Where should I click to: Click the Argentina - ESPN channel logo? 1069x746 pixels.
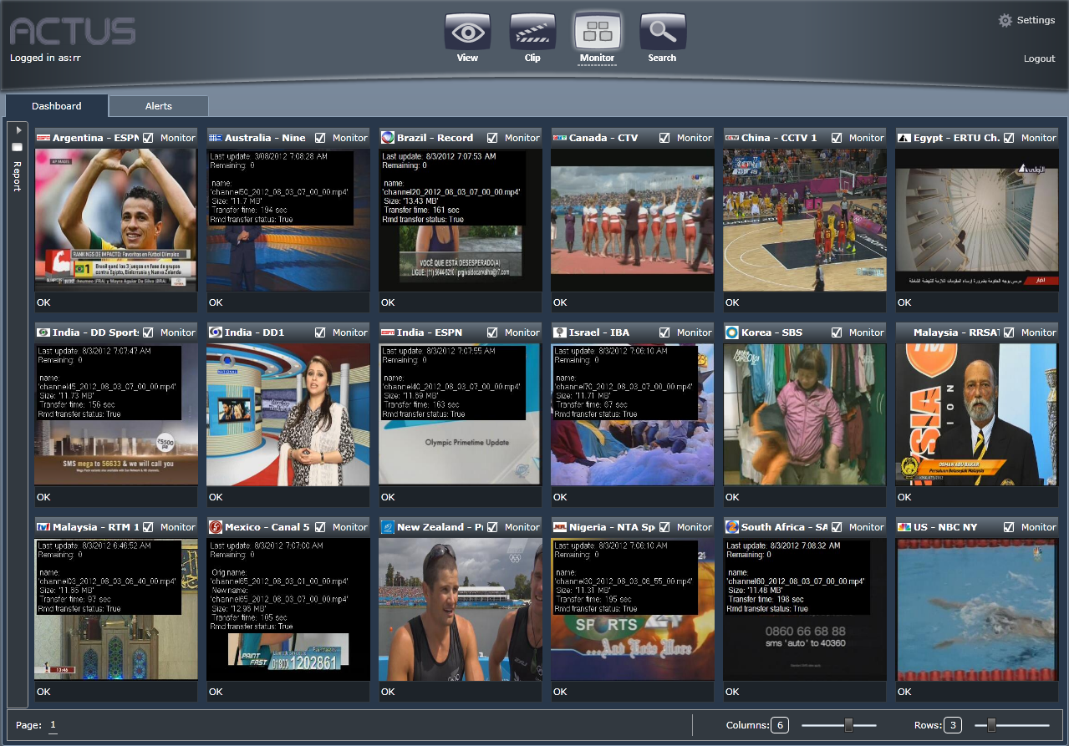coord(43,138)
